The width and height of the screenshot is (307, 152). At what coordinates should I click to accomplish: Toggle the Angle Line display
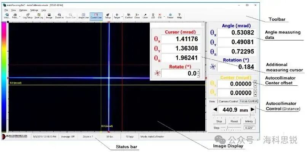point(83,16)
